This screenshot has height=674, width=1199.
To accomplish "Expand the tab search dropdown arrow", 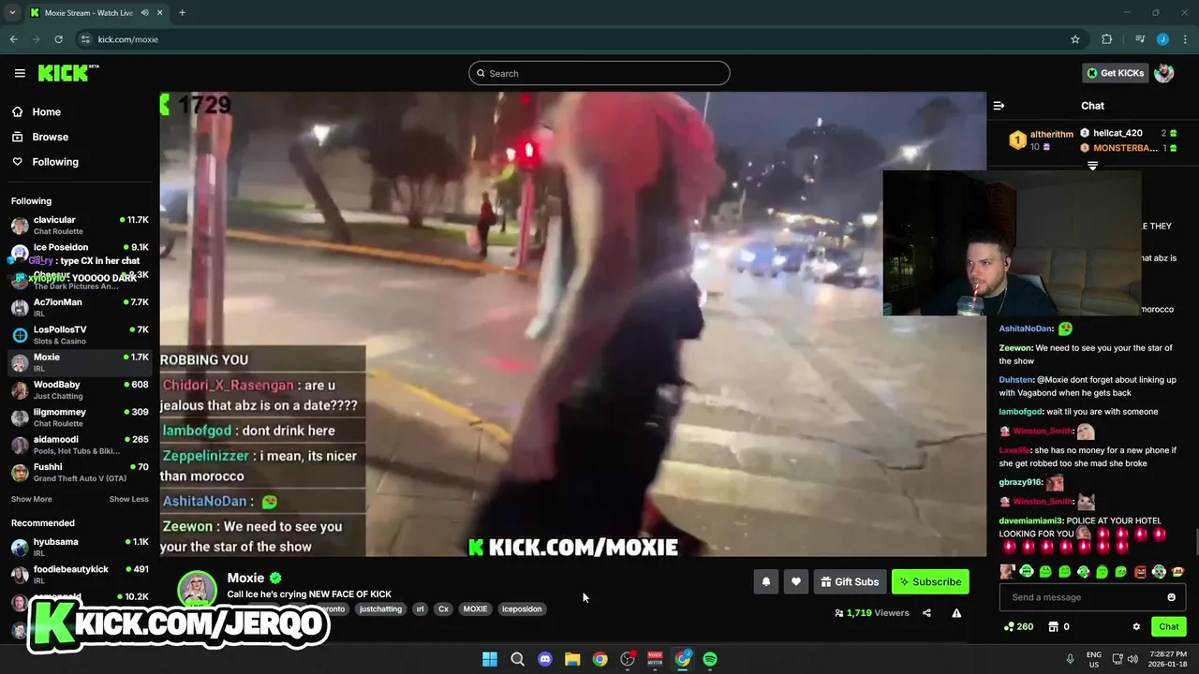I will tap(12, 13).
